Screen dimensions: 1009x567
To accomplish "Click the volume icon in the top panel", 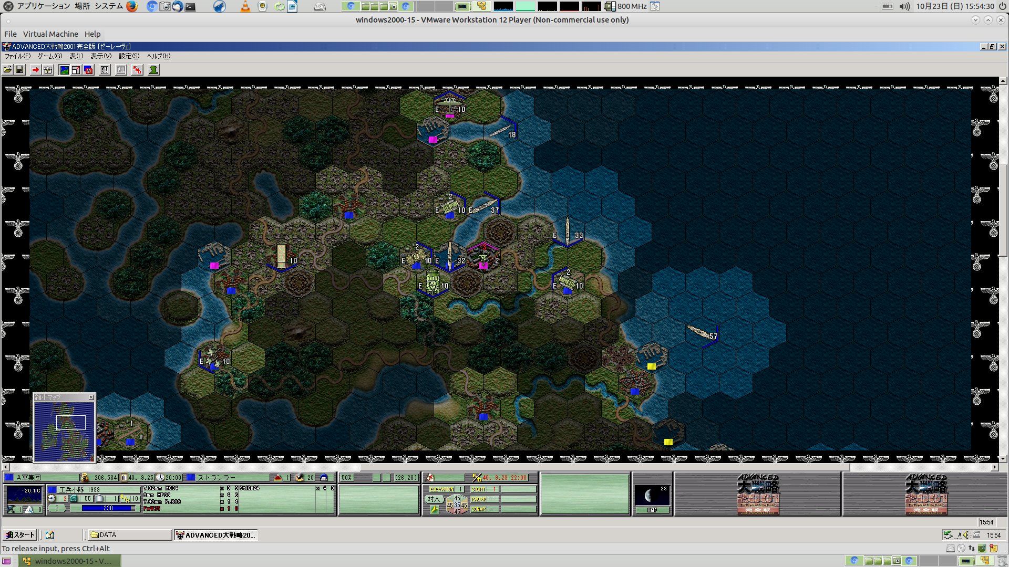I will point(904,6).
